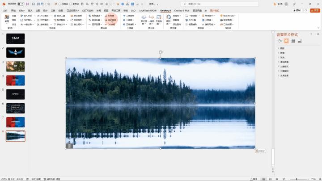The height and width of the screenshot is (181, 322).
Task: Click the EMF导入 button in ribbon
Action: 26,20
